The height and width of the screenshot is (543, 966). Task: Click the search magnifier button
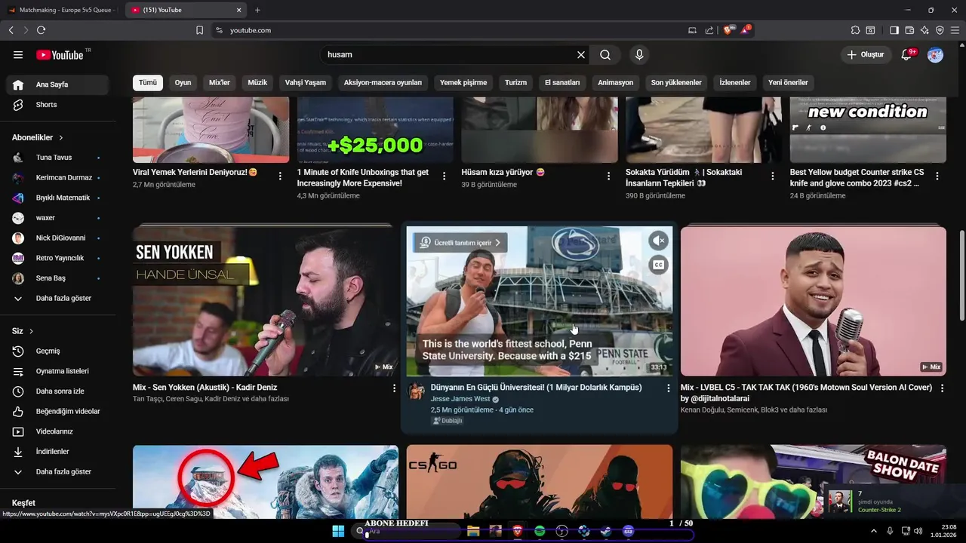click(605, 55)
